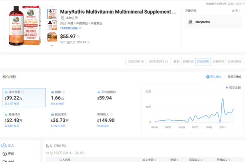246x164 pixels.
Task: Sort the table by 成交金额 column
Action: click(x=150, y=160)
